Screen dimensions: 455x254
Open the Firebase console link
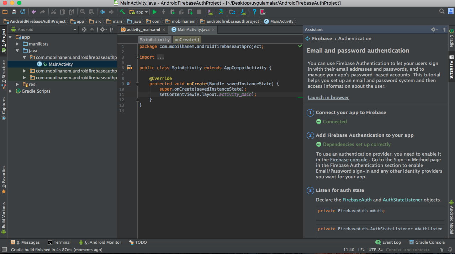pyautogui.click(x=349, y=160)
